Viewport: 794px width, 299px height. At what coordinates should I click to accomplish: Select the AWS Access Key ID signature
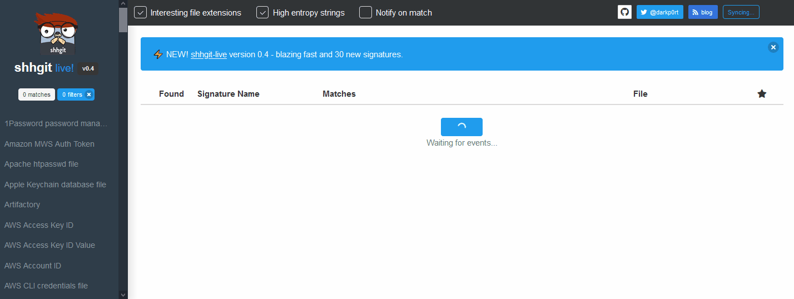click(x=39, y=225)
